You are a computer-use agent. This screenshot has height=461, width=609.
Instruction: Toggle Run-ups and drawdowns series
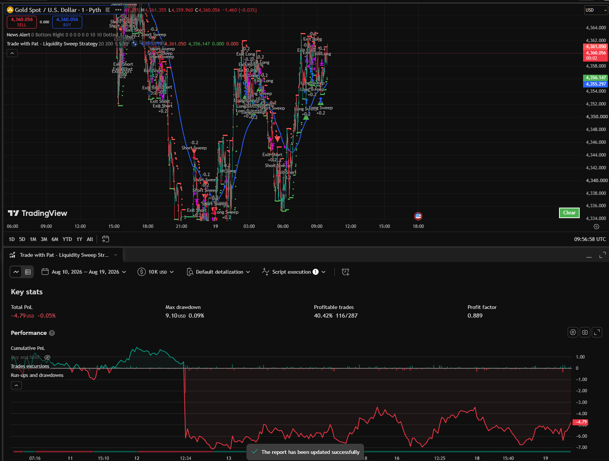37,375
